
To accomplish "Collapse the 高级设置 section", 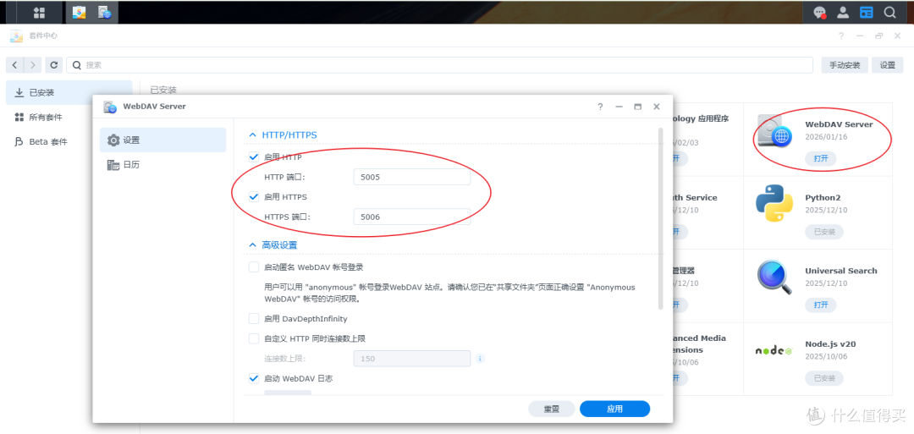I will pos(252,245).
